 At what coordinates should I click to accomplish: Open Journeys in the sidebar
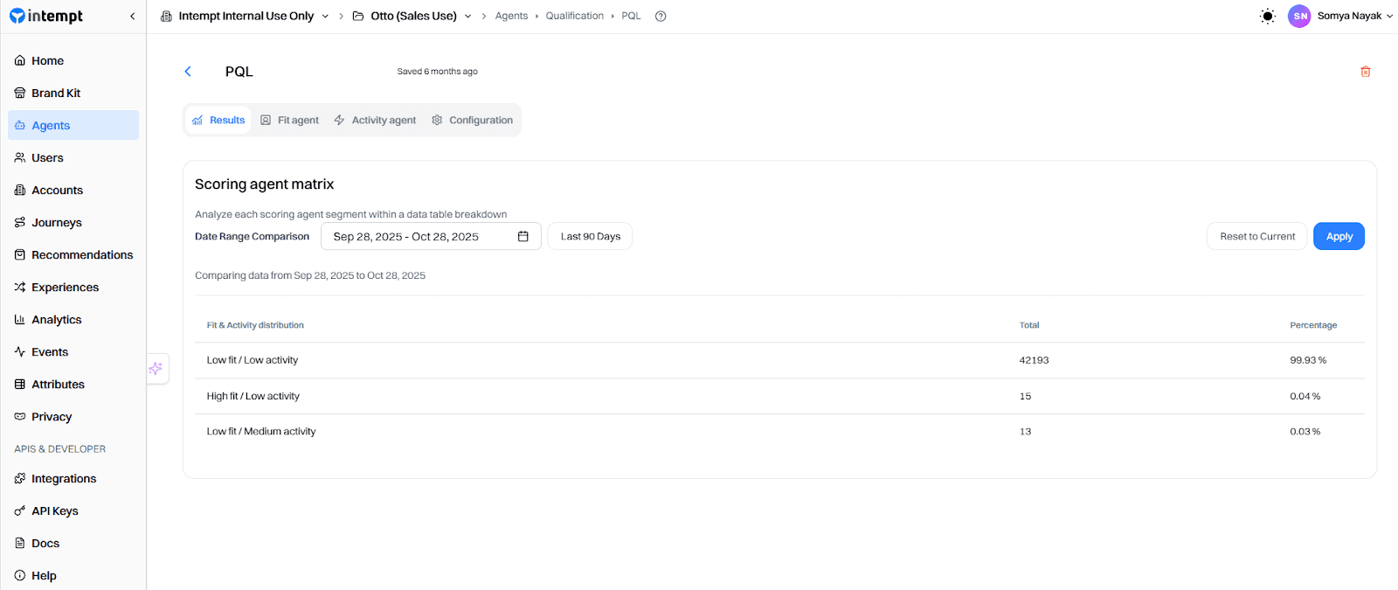point(73,222)
